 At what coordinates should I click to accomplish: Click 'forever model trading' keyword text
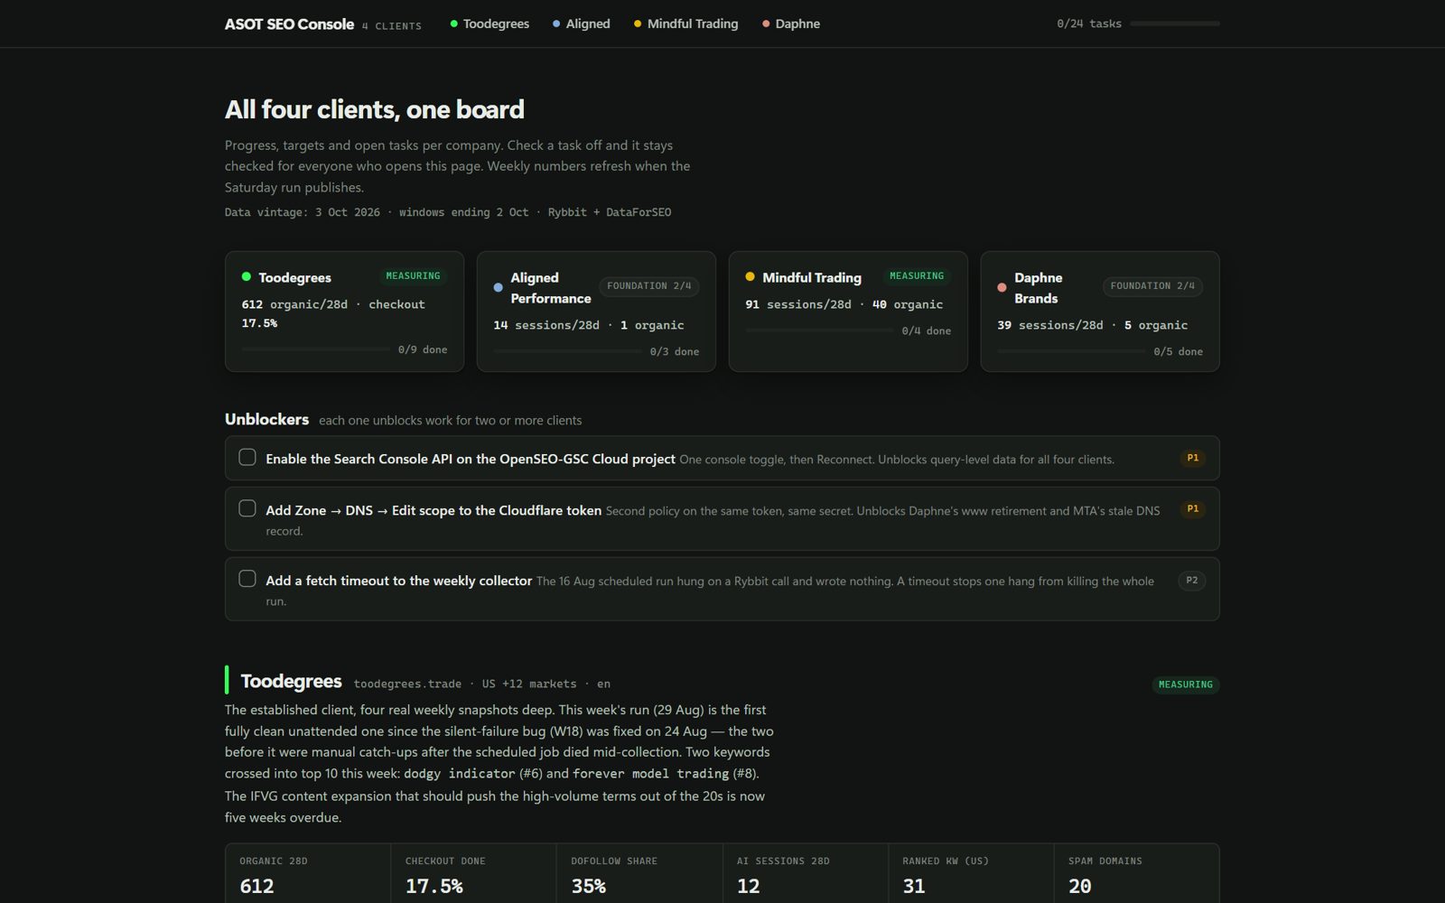click(650, 774)
